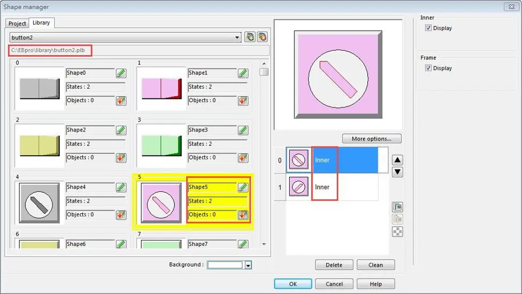Click the Shape3 name field
This screenshot has width=522, height=294.
(x=212, y=130)
